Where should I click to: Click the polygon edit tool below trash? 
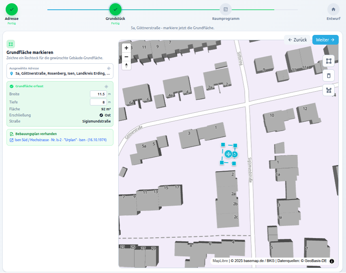point(329,90)
